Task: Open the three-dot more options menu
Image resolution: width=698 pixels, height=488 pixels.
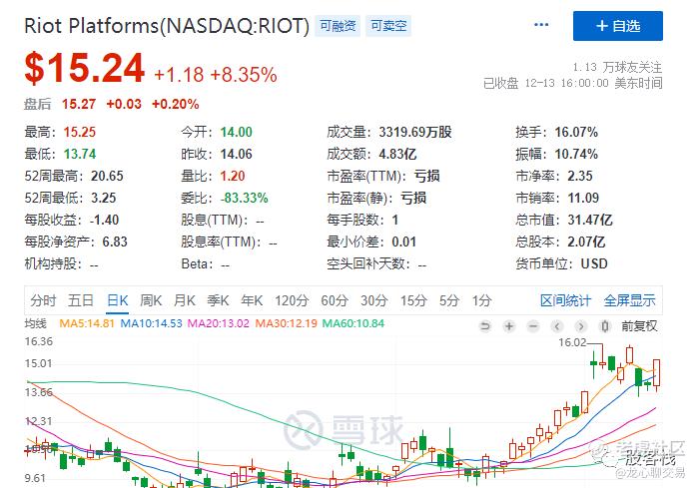Action: [x=541, y=25]
